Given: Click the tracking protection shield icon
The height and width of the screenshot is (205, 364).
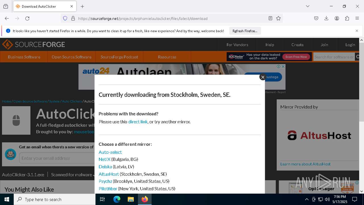Looking at the screenshot, I should point(65,18).
